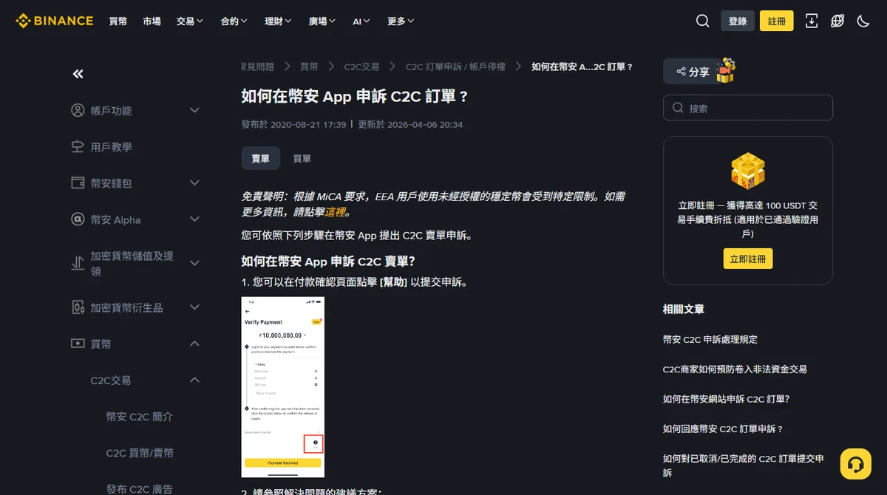Collapse 買幣 sidebar section chevron
Screen dimensions: 887x495
click(x=195, y=344)
